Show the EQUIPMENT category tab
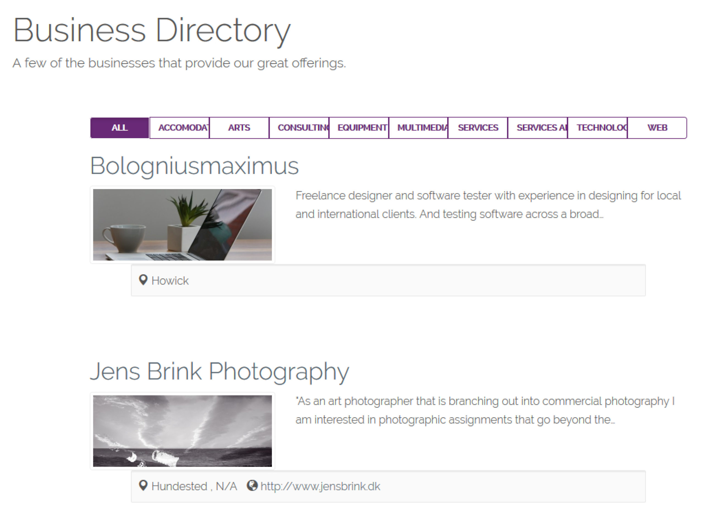The height and width of the screenshot is (528, 704). pos(359,128)
